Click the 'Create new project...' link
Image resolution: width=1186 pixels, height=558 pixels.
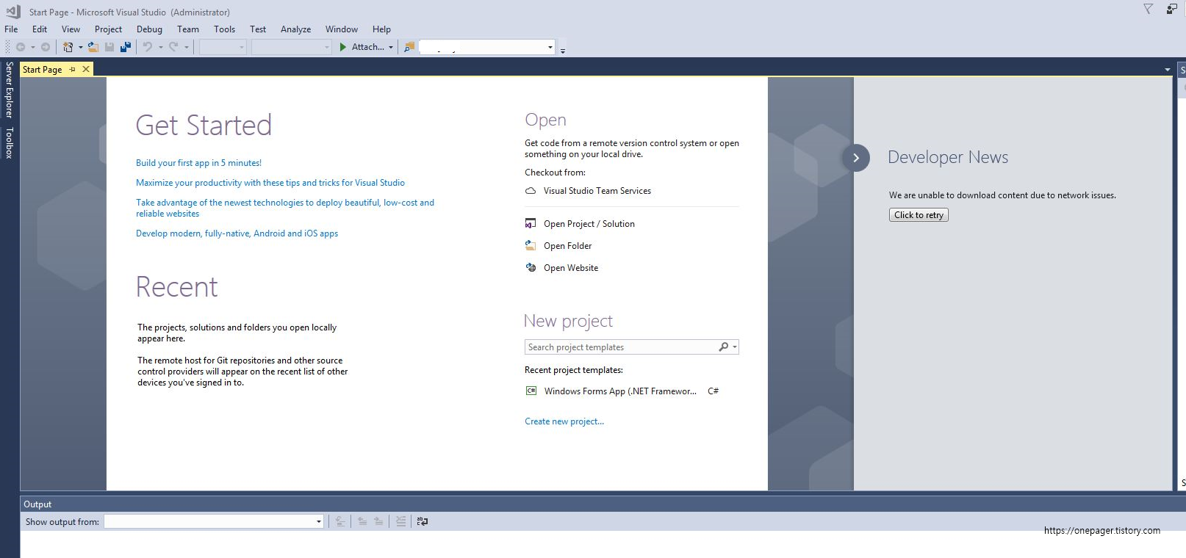(x=564, y=421)
